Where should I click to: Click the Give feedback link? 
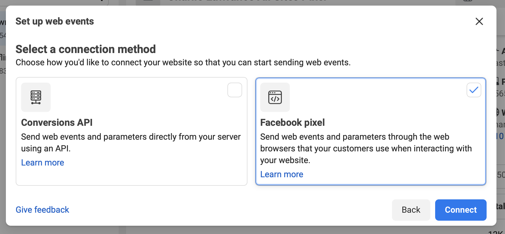click(x=42, y=210)
